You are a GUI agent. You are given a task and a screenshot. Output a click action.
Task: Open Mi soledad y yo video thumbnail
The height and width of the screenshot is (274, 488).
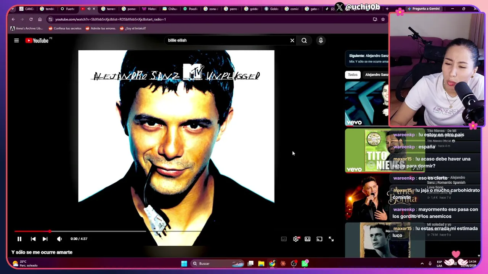385,240
